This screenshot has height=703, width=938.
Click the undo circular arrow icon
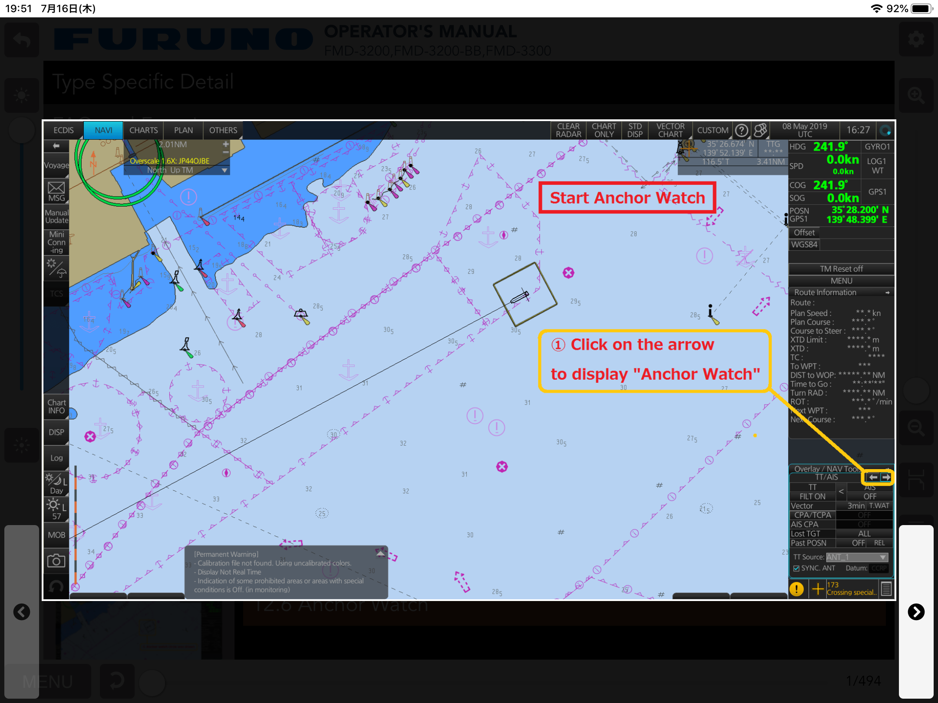[x=56, y=587]
